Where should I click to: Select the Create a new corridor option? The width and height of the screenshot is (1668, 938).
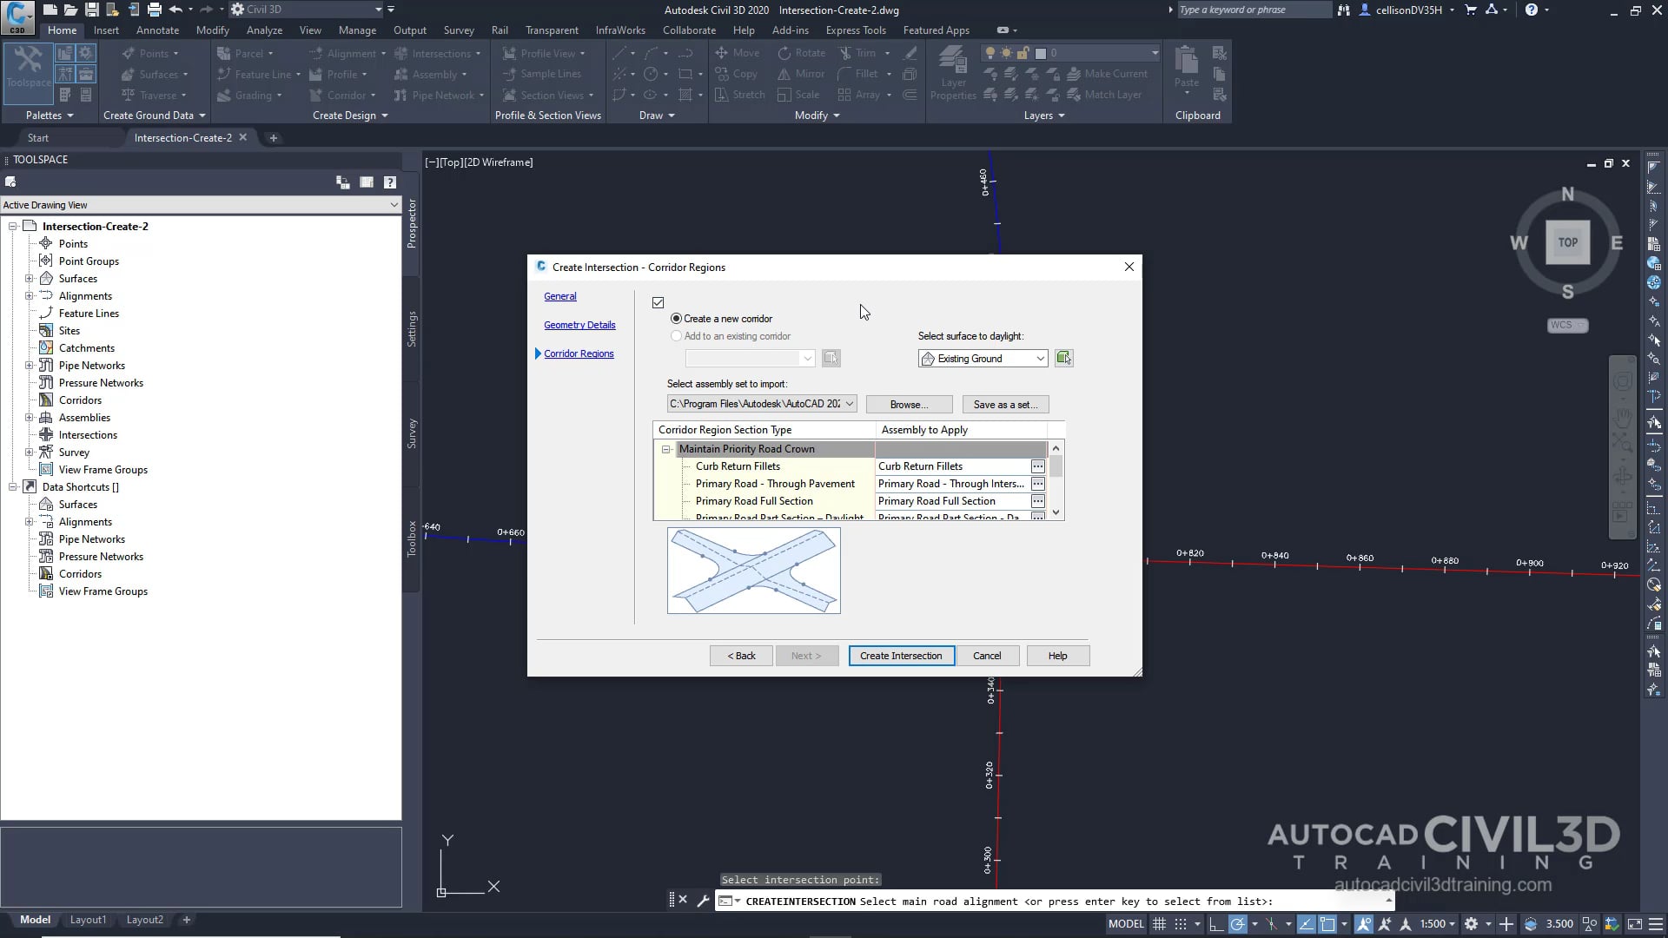[676, 318]
